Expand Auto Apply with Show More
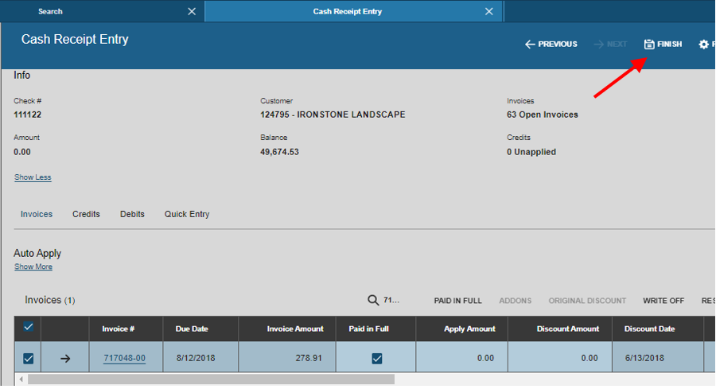The height and width of the screenshot is (389, 716). point(33,266)
